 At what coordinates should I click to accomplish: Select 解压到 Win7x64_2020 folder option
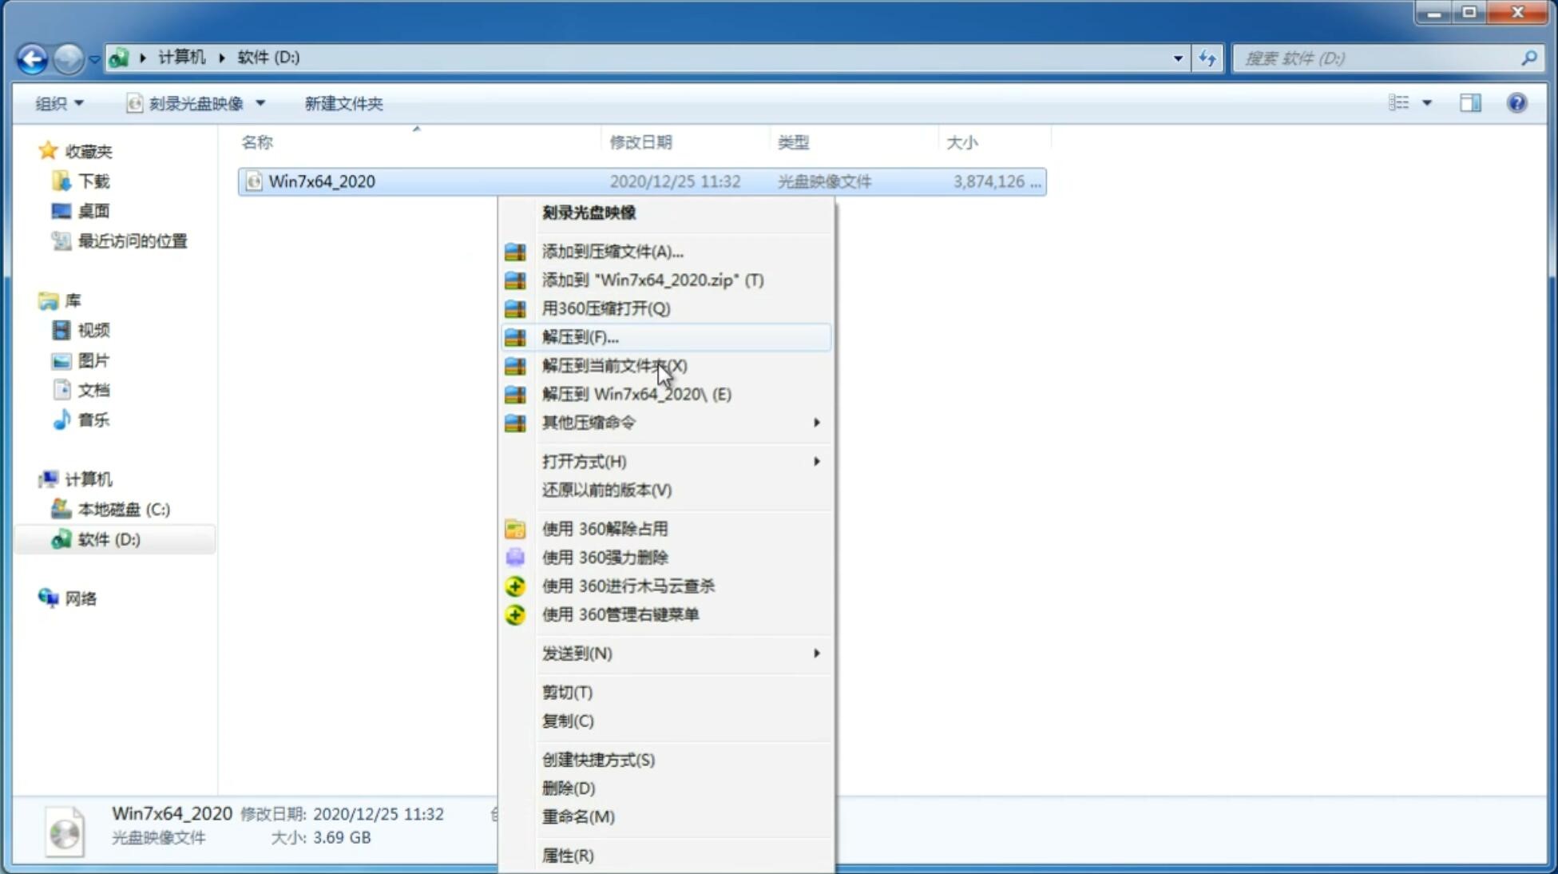(636, 393)
